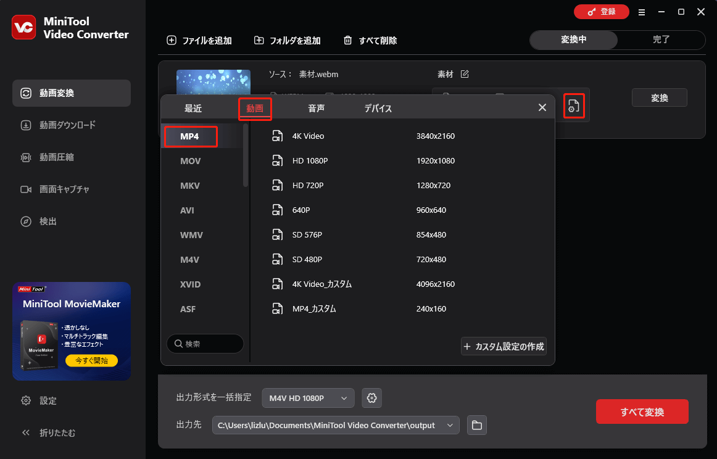Click the SD 480P preset icon

(x=277, y=259)
